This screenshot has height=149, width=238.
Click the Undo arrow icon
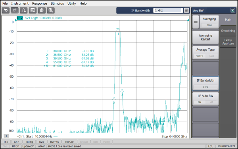coord(6,10)
